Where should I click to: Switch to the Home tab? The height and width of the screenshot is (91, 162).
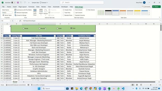[x=9, y=7]
